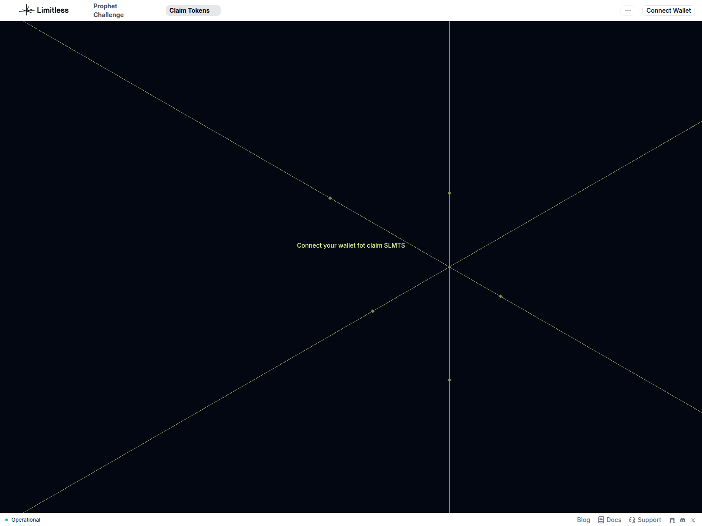The width and height of the screenshot is (702, 526).
Task: Open the Prophet Challenge page
Action: click(108, 11)
